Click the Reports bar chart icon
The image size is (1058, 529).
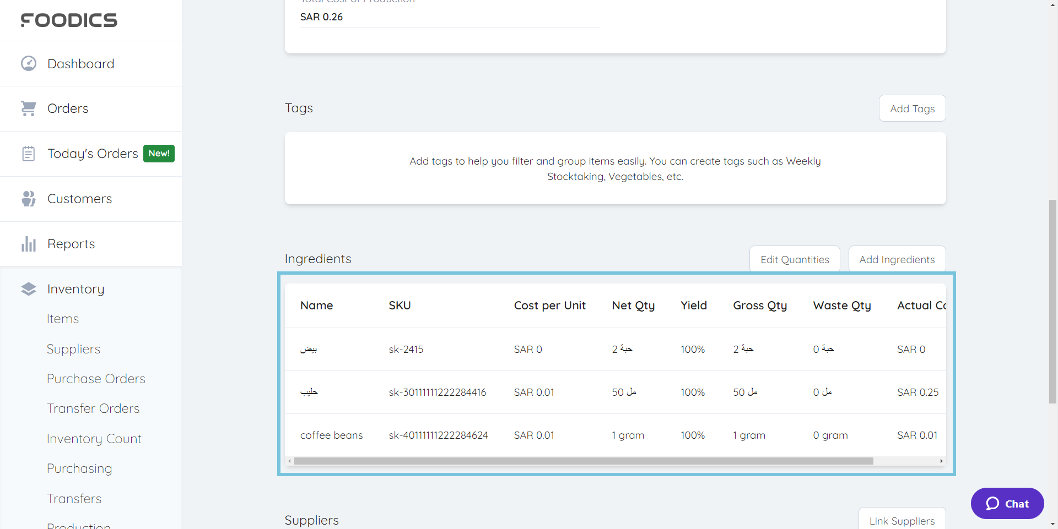click(x=29, y=244)
